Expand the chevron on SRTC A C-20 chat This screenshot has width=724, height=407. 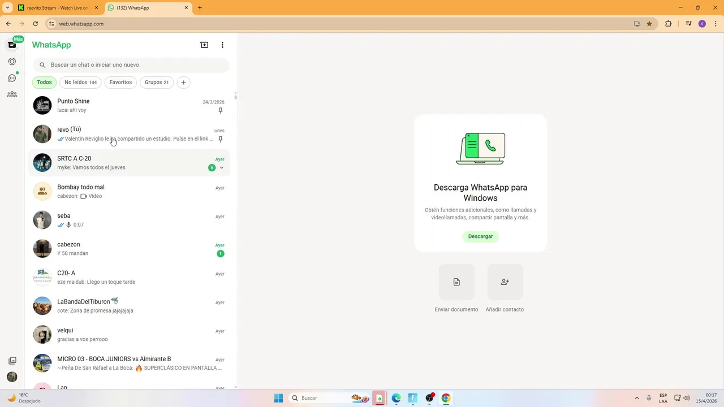pos(222,168)
